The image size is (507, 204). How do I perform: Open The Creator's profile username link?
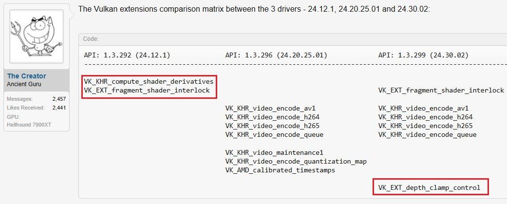click(27, 76)
